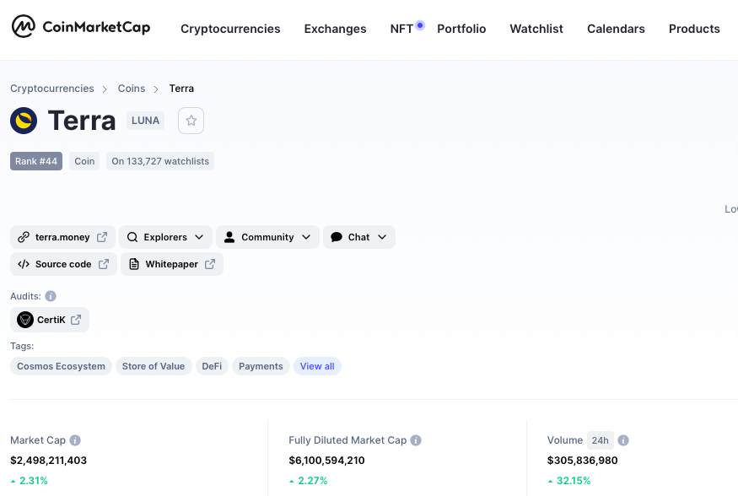Click fully diluted value $6,100,594,210
738x496 pixels.
coord(326,461)
